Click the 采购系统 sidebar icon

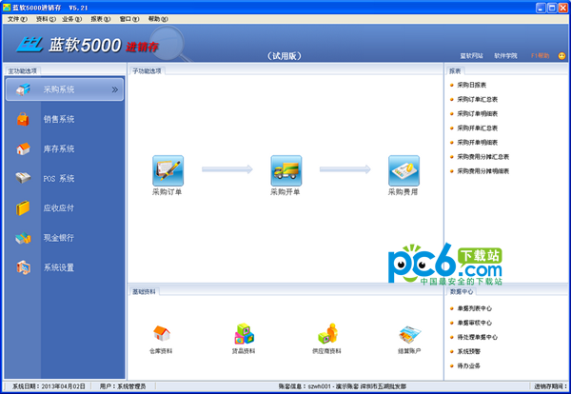[23, 89]
